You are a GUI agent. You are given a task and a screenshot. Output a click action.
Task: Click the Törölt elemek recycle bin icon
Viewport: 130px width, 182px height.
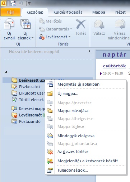[x=14, y=100]
